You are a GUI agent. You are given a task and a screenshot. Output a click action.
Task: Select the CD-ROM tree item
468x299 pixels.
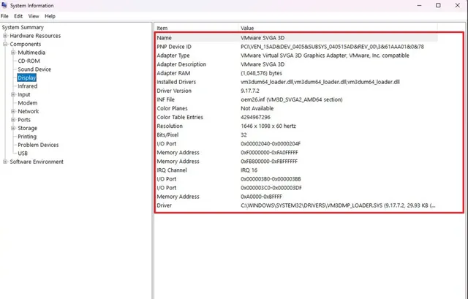[29, 61]
